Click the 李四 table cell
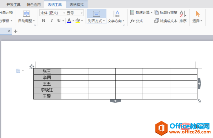The width and height of the screenshot is (213, 138). pos(47,77)
